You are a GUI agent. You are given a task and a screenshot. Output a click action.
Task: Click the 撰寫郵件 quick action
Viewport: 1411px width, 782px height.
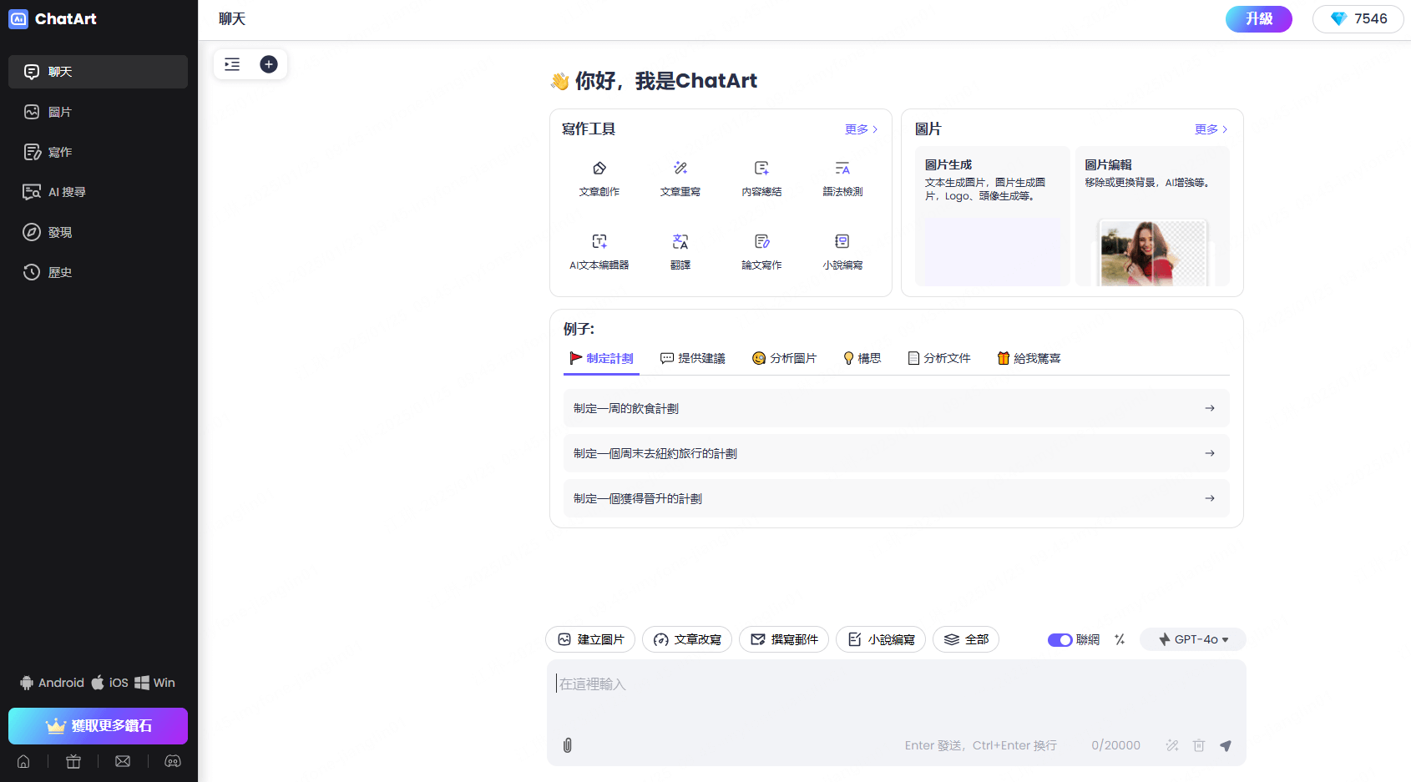coord(784,639)
